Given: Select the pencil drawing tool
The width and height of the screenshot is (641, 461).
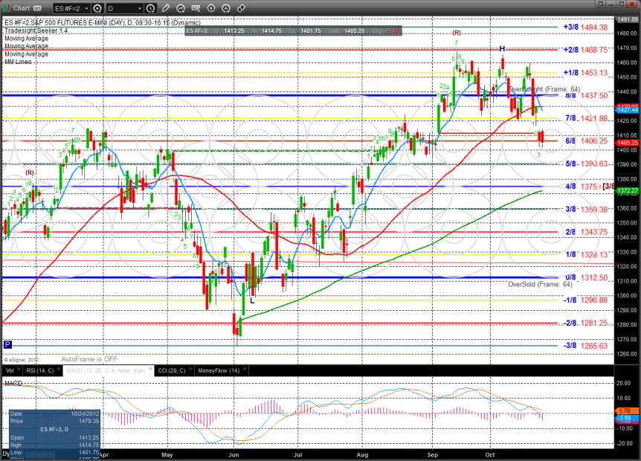Looking at the screenshot, I should click(167, 8).
